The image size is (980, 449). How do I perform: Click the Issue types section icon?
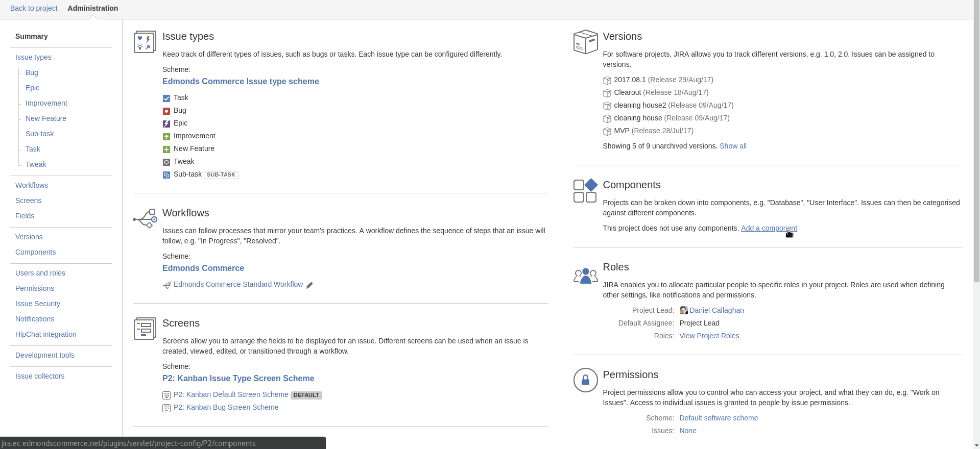tap(145, 42)
